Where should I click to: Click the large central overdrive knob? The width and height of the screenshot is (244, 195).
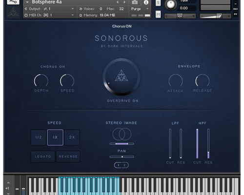coord(122,77)
